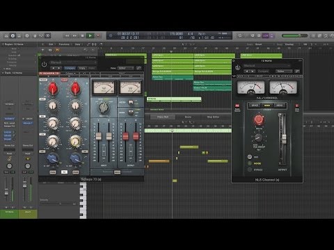Viewport: 334px width, 250px height.
Task: Open the Scheps 73 preset dropdown
Action: pos(73,62)
